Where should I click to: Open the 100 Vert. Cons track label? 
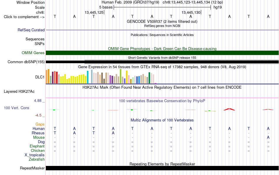(x=16, y=108)
